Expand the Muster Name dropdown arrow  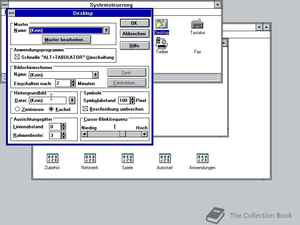point(106,30)
